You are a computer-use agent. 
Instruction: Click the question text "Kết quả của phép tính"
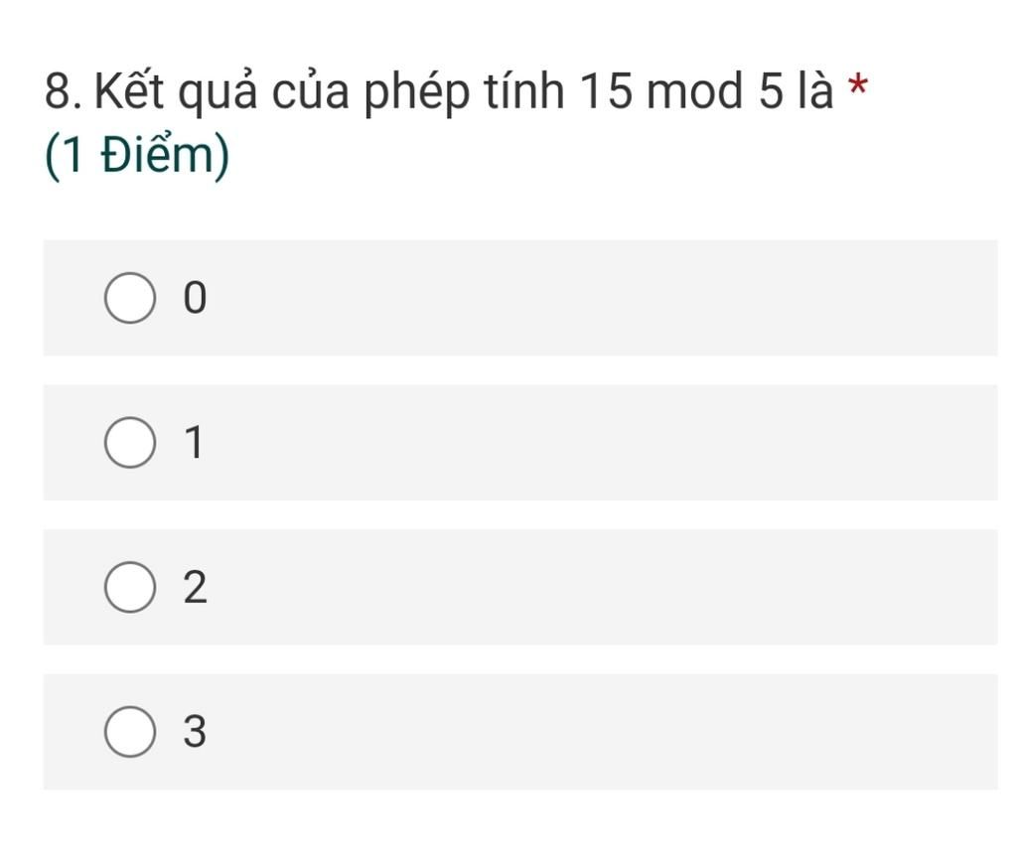(330, 90)
